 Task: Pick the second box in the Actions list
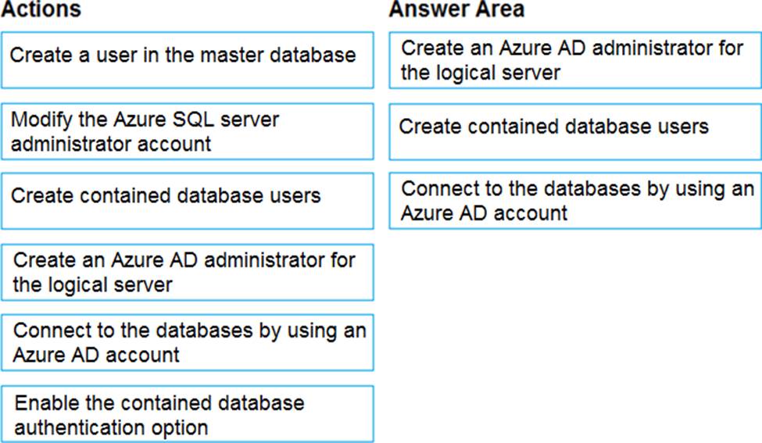(187, 130)
